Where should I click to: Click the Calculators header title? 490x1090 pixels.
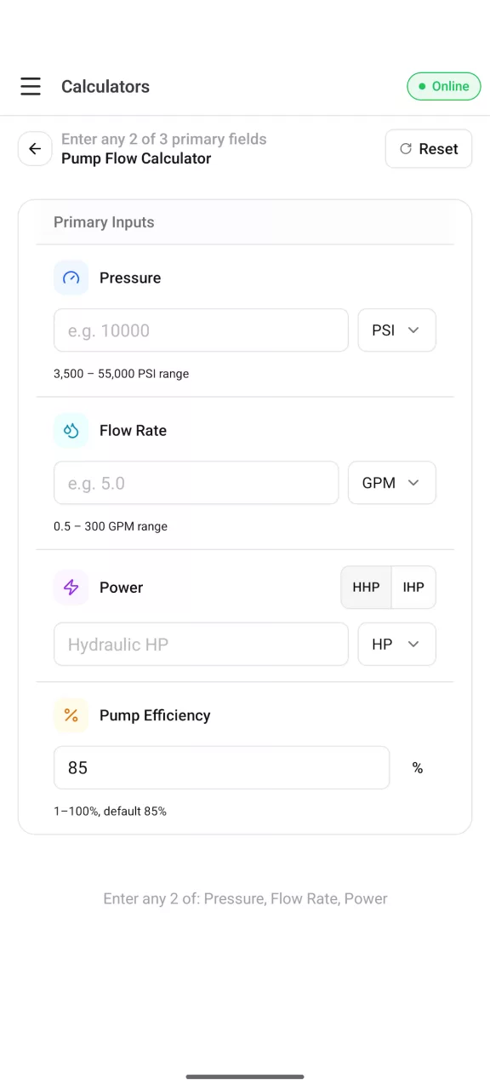tap(105, 86)
